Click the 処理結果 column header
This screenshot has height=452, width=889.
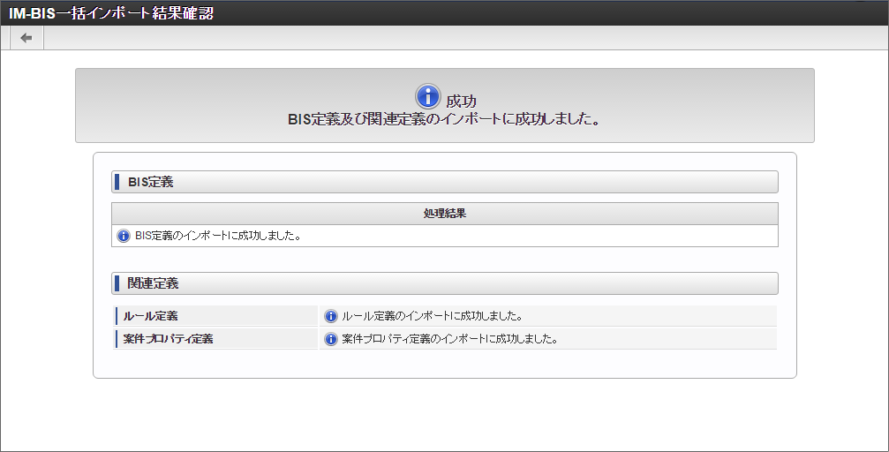[445, 214]
